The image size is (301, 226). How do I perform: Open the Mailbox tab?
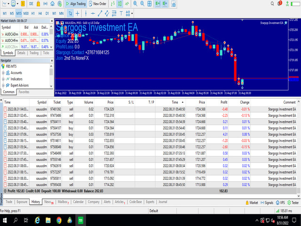tap(63, 202)
